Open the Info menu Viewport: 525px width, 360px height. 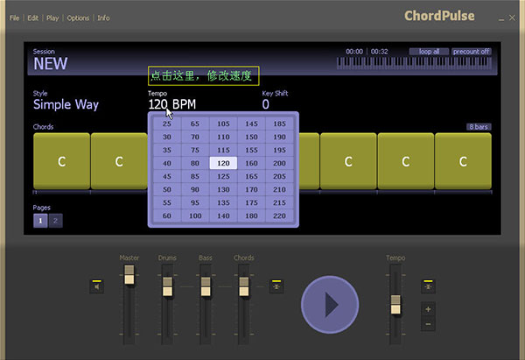point(103,18)
